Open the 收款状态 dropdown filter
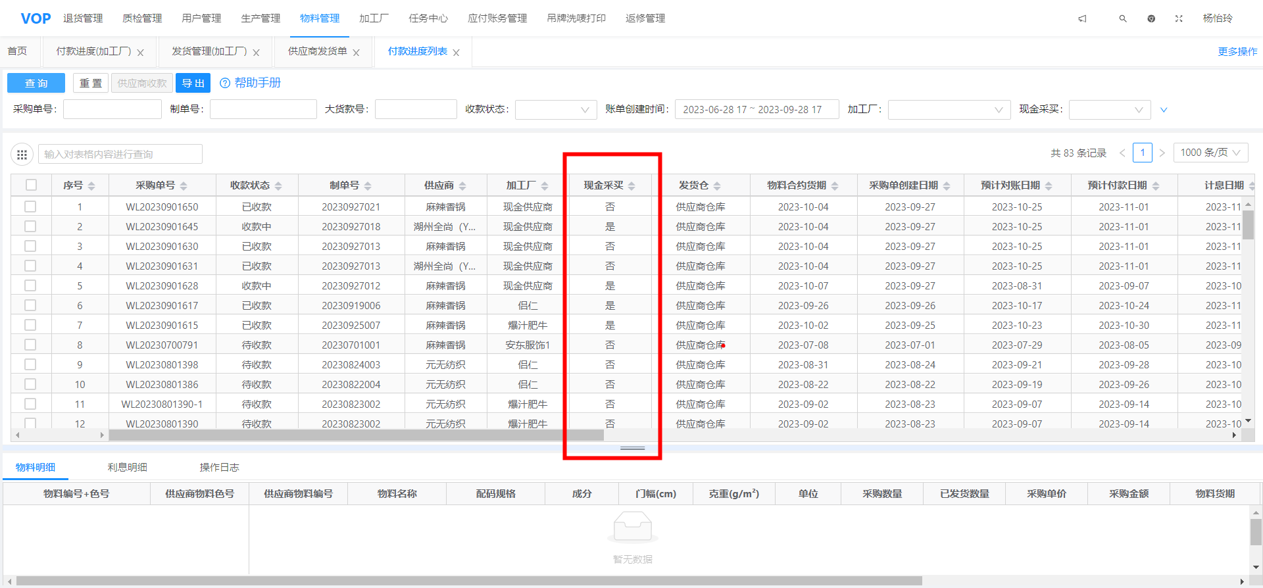This screenshot has width=1263, height=588. point(556,110)
